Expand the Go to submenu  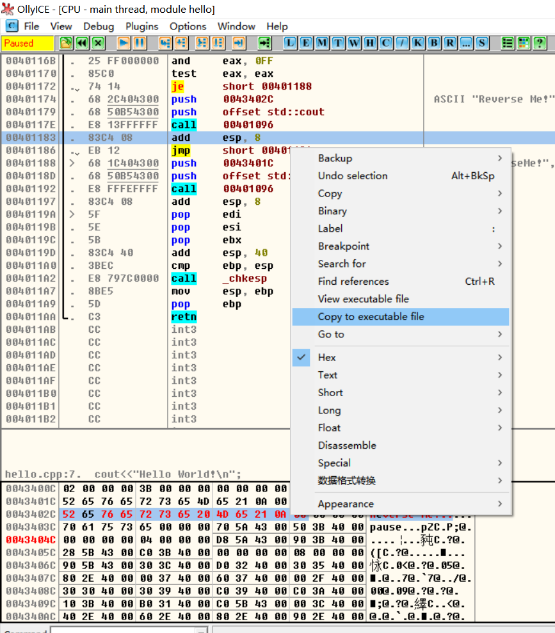[331, 334]
